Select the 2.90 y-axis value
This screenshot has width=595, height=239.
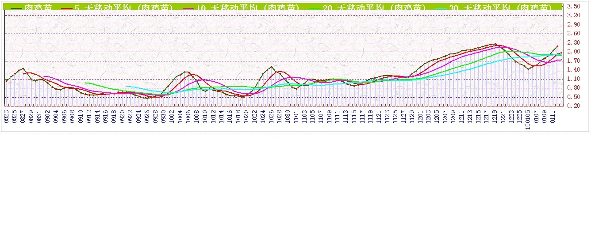[573, 24]
